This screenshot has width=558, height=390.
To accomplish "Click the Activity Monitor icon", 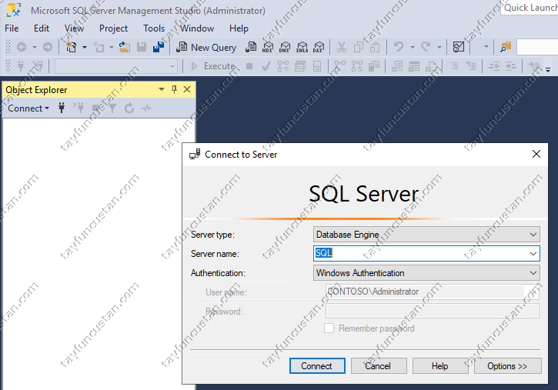I will (x=459, y=47).
